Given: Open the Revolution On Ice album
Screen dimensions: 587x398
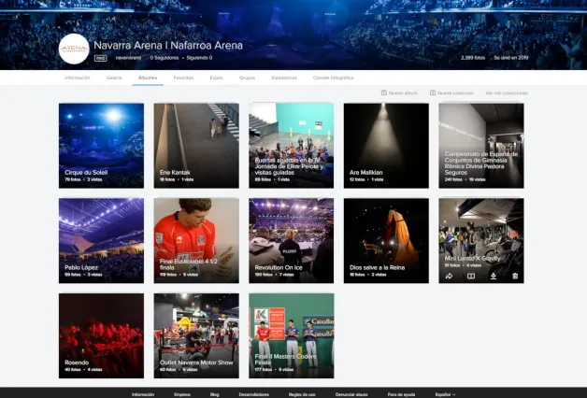Looking at the screenshot, I should click(292, 240).
